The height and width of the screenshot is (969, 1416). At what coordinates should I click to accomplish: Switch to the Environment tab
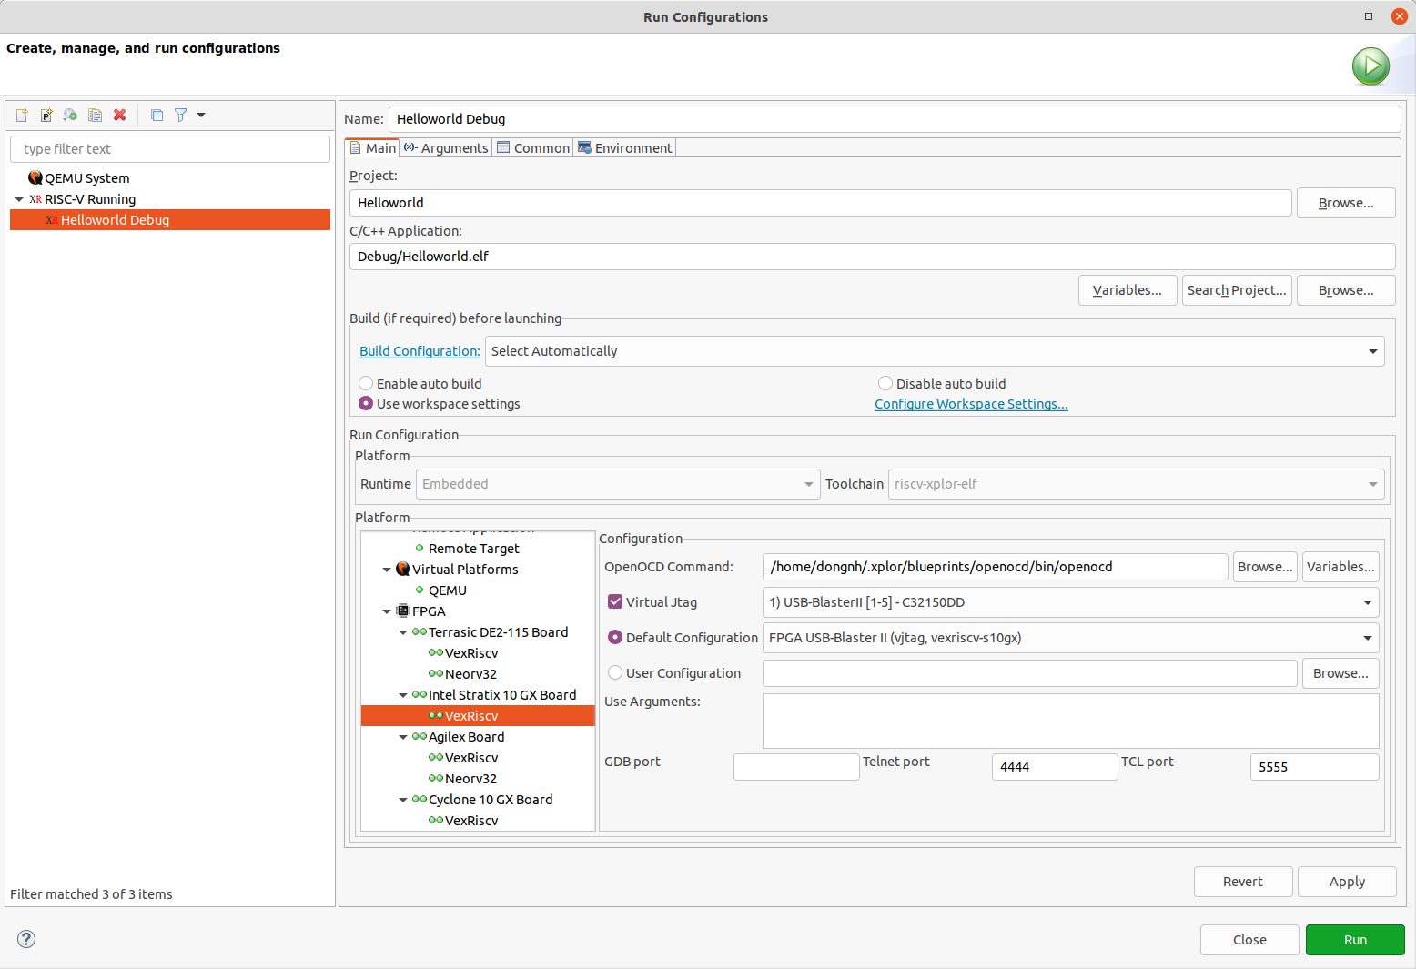(x=624, y=147)
